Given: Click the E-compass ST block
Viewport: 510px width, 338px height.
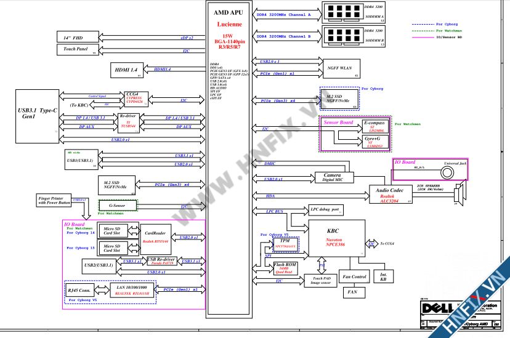Looking at the screenshot, I should click(375, 126).
